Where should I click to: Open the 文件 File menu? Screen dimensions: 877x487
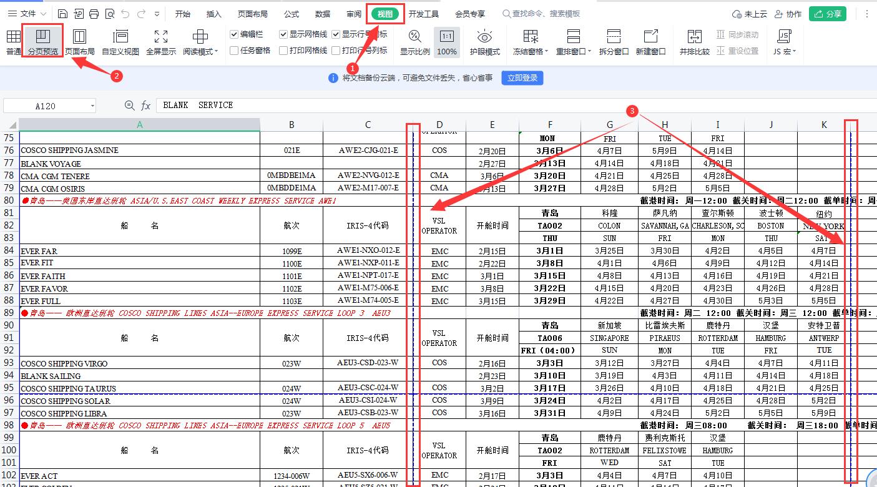(27, 12)
